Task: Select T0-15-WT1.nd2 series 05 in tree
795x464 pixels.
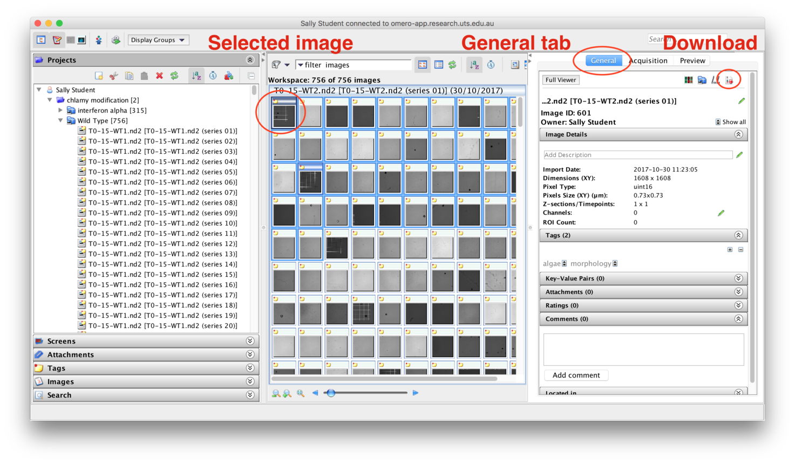Action: [x=162, y=172]
